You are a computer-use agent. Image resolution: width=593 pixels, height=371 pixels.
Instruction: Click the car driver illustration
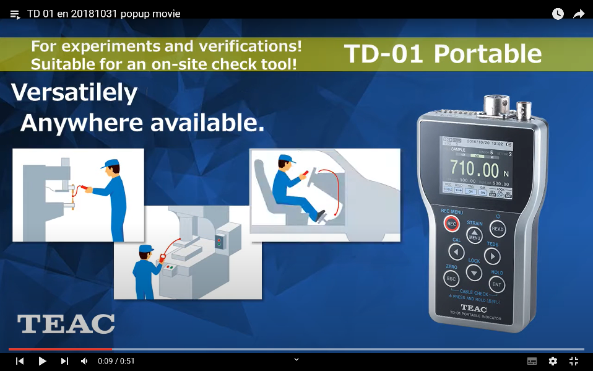click(x=325, y=195)
